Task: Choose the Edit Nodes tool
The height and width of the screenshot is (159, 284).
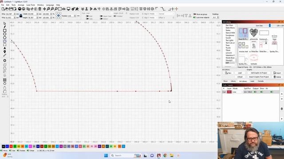Action: (x=5, y=41)
